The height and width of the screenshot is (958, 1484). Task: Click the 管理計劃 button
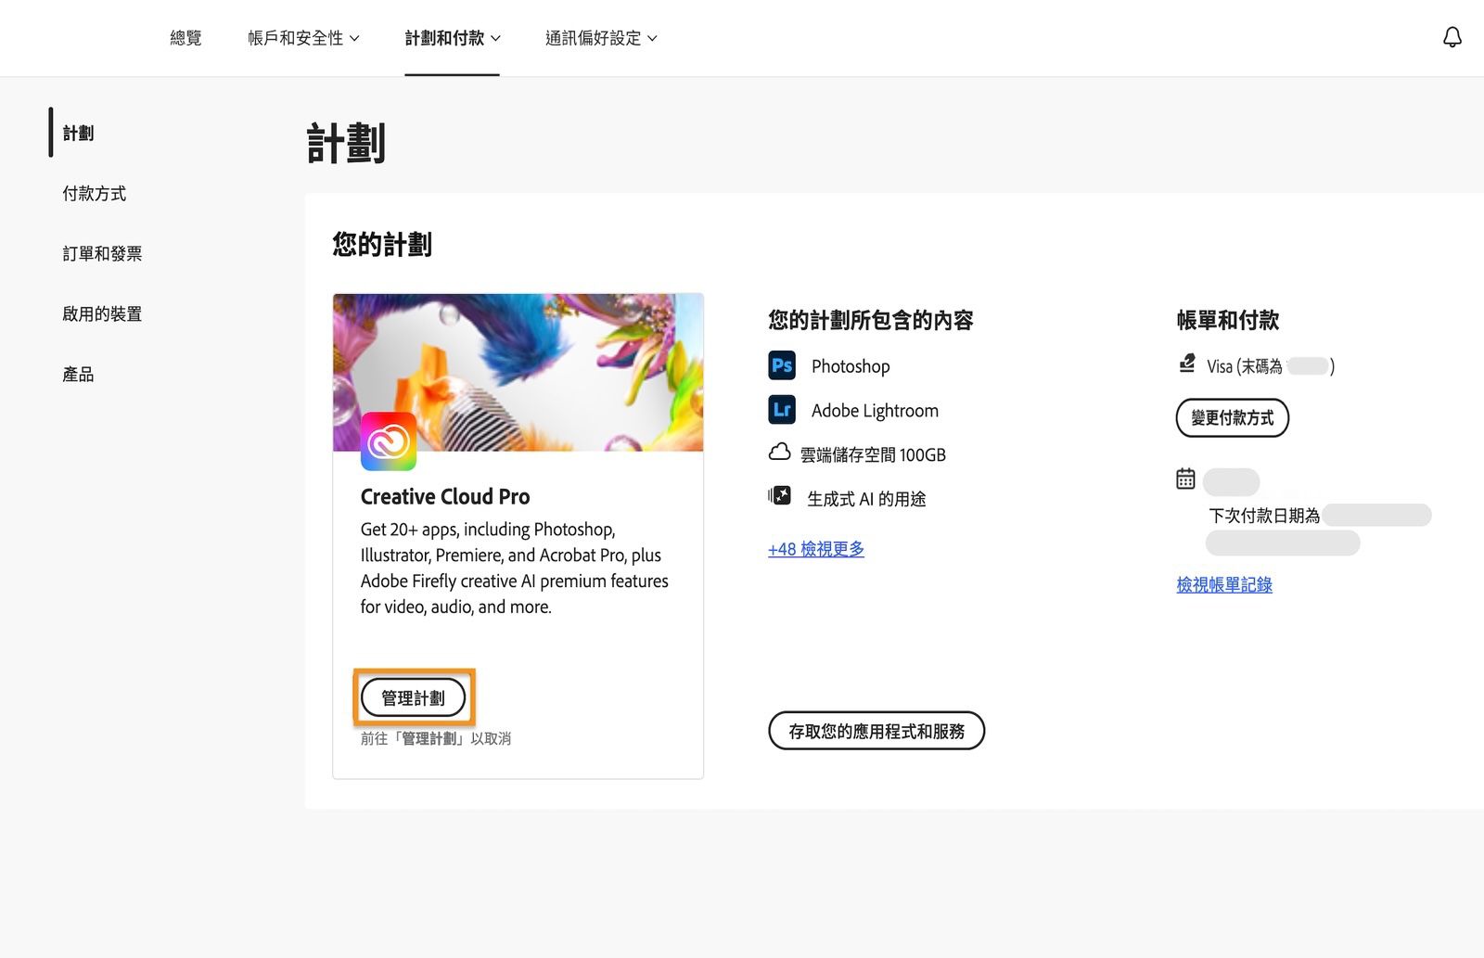[x=414, y=697]
